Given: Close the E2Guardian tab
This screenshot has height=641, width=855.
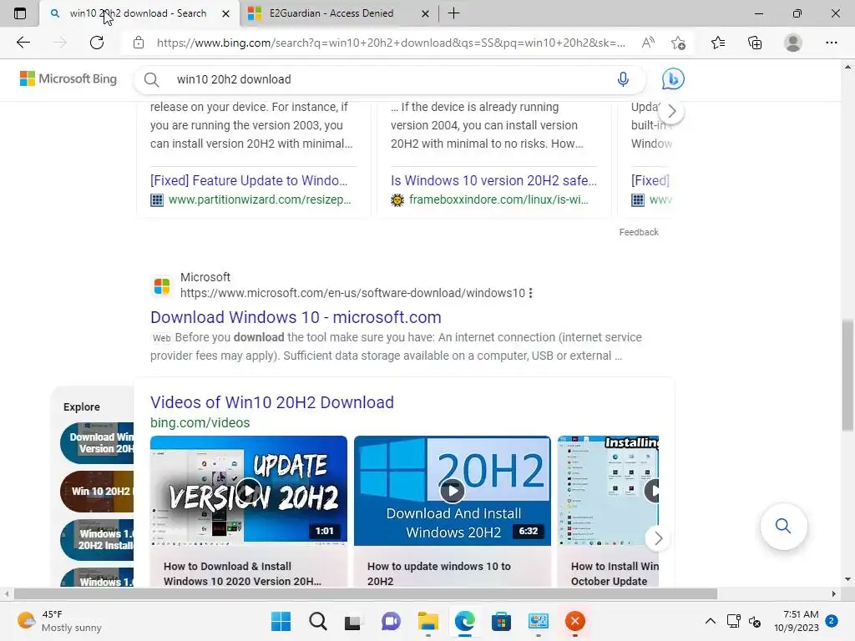Looking at the screenshot, I should 425,13.
